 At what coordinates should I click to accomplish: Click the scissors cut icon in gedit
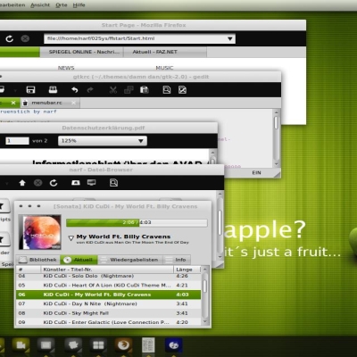[113, 90]
